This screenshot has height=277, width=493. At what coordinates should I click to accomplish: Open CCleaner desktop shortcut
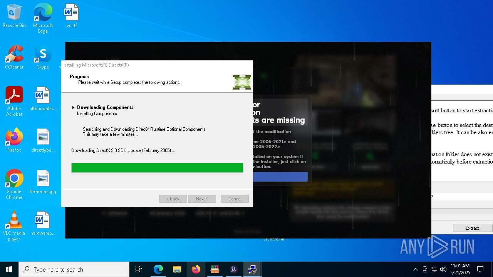14,58
